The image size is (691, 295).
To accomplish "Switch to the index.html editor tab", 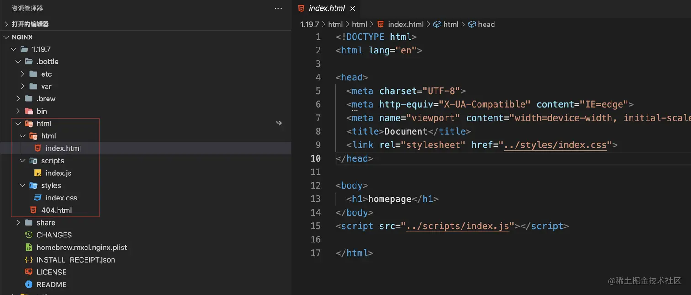I will (x=327, y=8).
